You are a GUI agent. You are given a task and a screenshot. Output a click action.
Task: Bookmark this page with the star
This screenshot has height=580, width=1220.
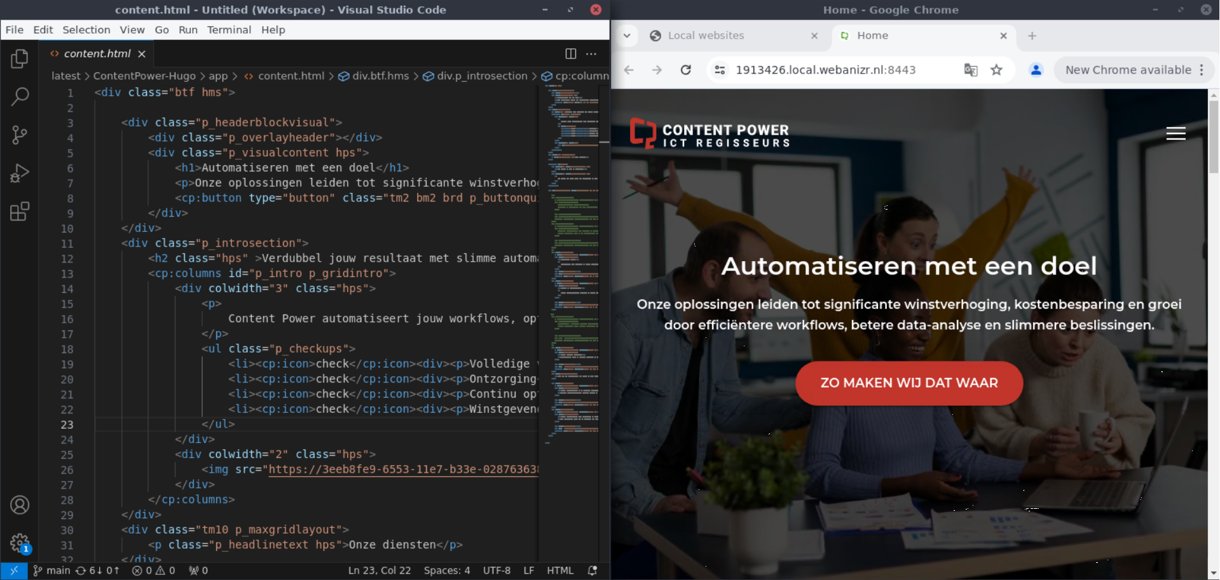[996, 70]
